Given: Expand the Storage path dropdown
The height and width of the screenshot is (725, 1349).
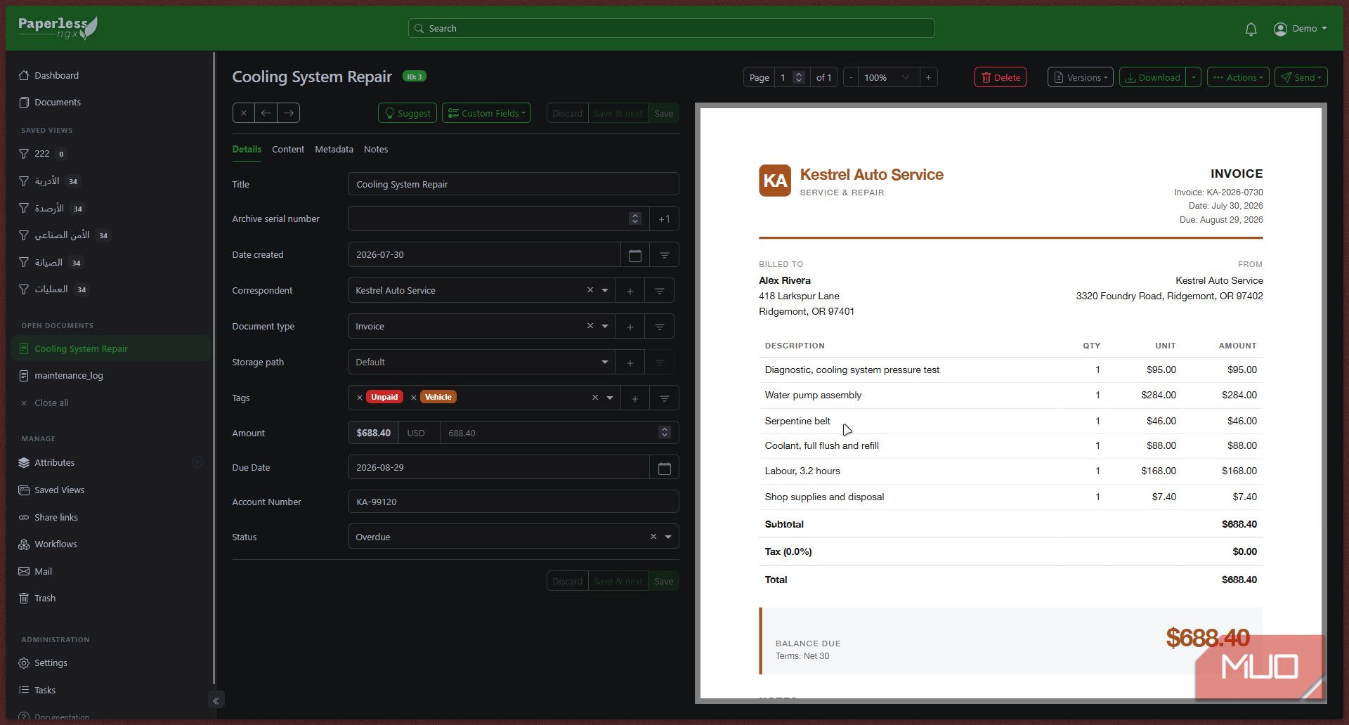Looking at the screenshot, I should 605,362.
